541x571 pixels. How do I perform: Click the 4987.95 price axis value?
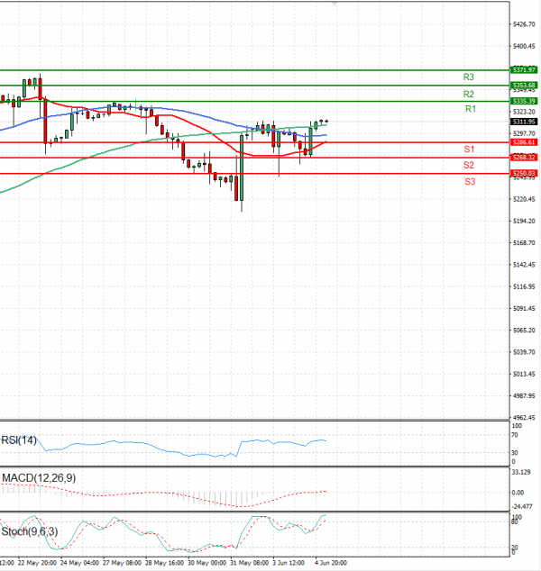(524, 396)
